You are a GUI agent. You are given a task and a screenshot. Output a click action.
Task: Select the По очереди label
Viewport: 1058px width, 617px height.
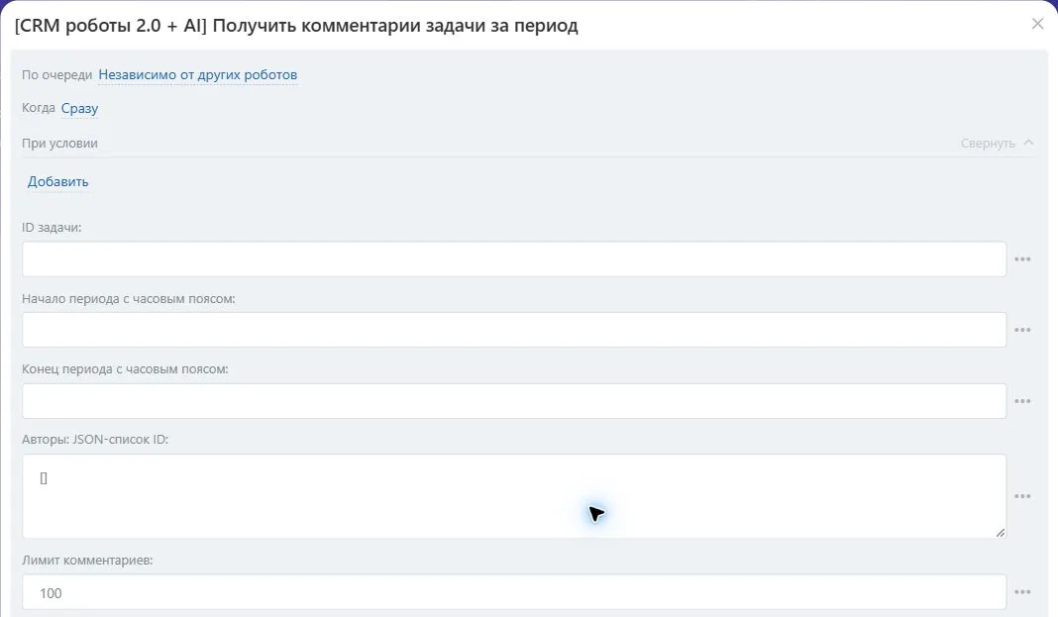[56, 75]
